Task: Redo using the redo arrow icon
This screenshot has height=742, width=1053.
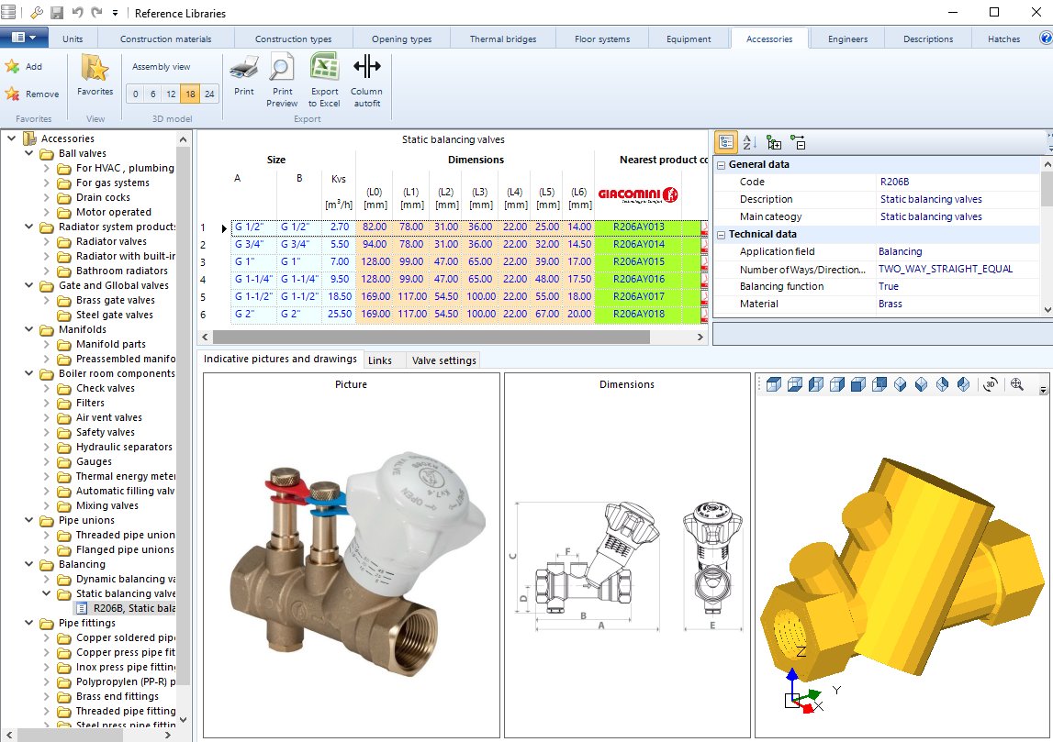Action: 97,12
